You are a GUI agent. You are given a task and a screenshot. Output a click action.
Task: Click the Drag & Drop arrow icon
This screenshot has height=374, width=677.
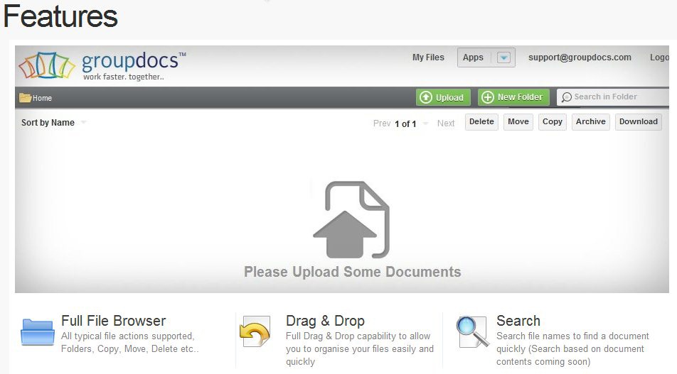click(255, 332)
